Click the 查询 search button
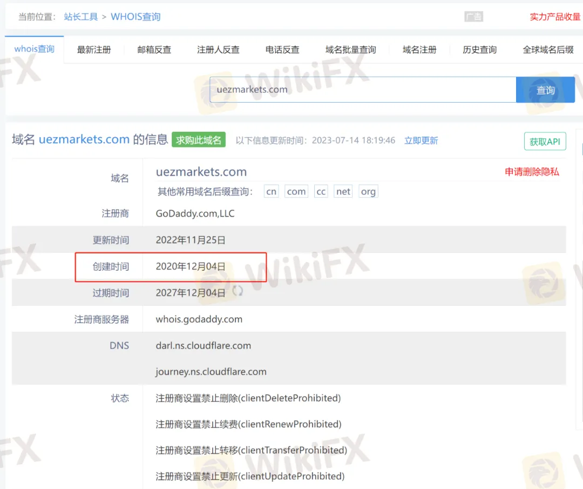Image resolution: width=583 pixels, height=489 pixels. pos(545,90)
